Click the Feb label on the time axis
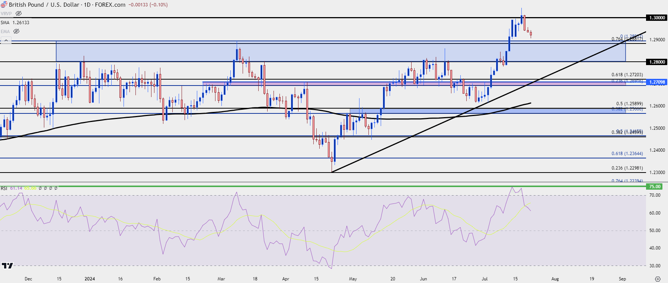 [x=157, y=279]
